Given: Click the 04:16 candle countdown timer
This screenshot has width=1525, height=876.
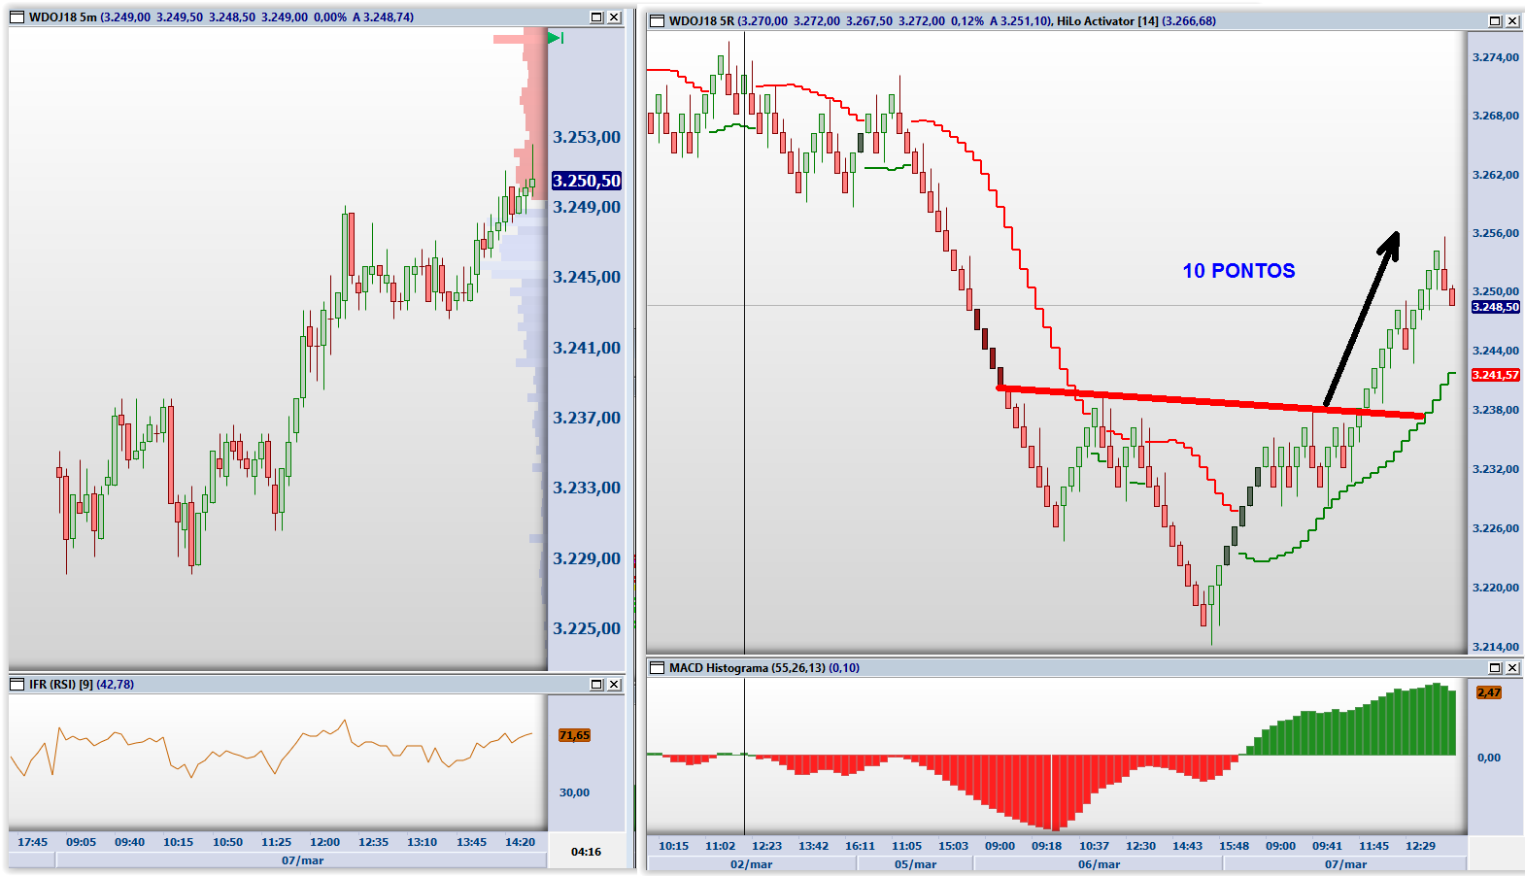Looking at the screenshot, I should [x=586, y=852].
